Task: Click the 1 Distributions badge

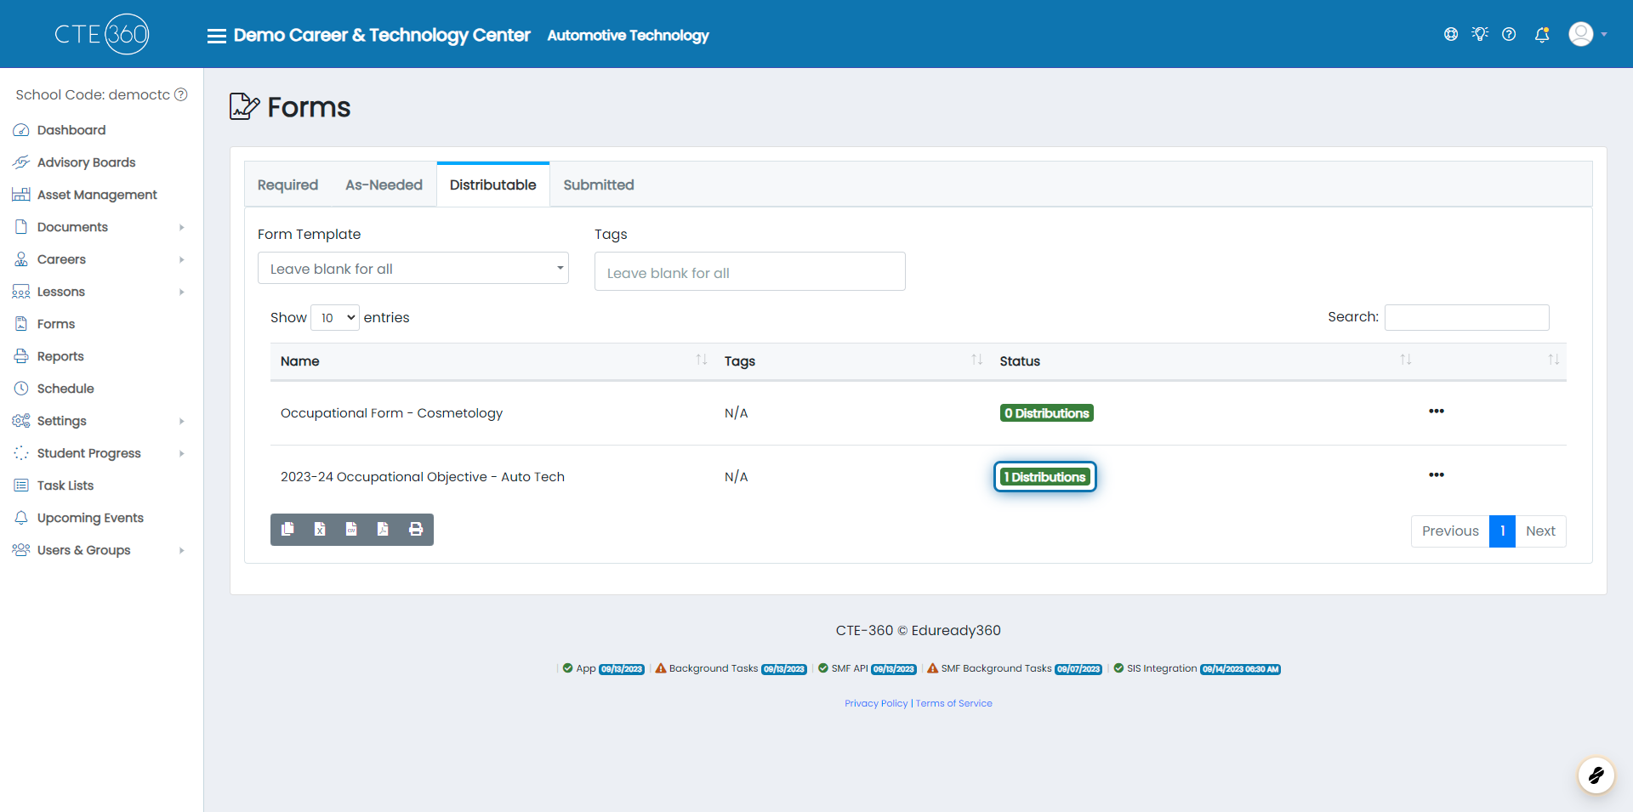Action: (x=1045, y=477)
